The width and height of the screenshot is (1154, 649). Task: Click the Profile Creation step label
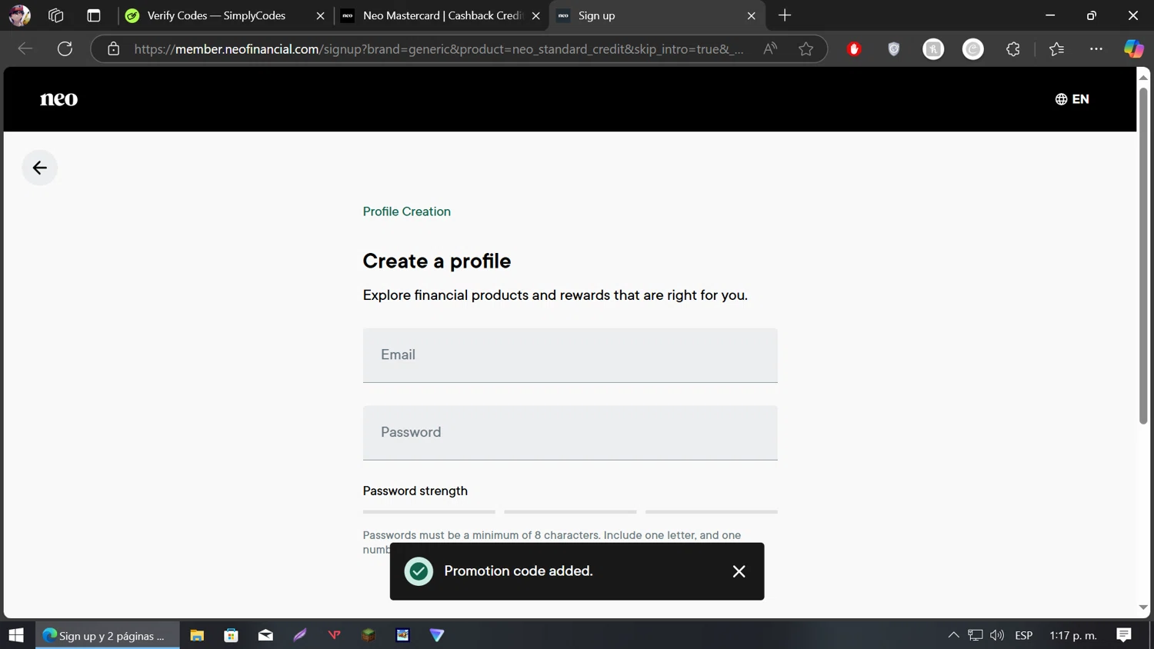[x=407, y=211]
